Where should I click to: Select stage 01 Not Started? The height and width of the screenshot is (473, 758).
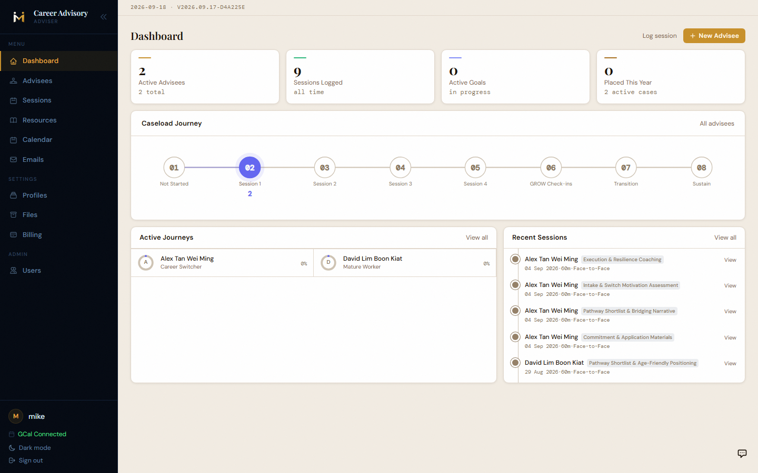(174, 168)
